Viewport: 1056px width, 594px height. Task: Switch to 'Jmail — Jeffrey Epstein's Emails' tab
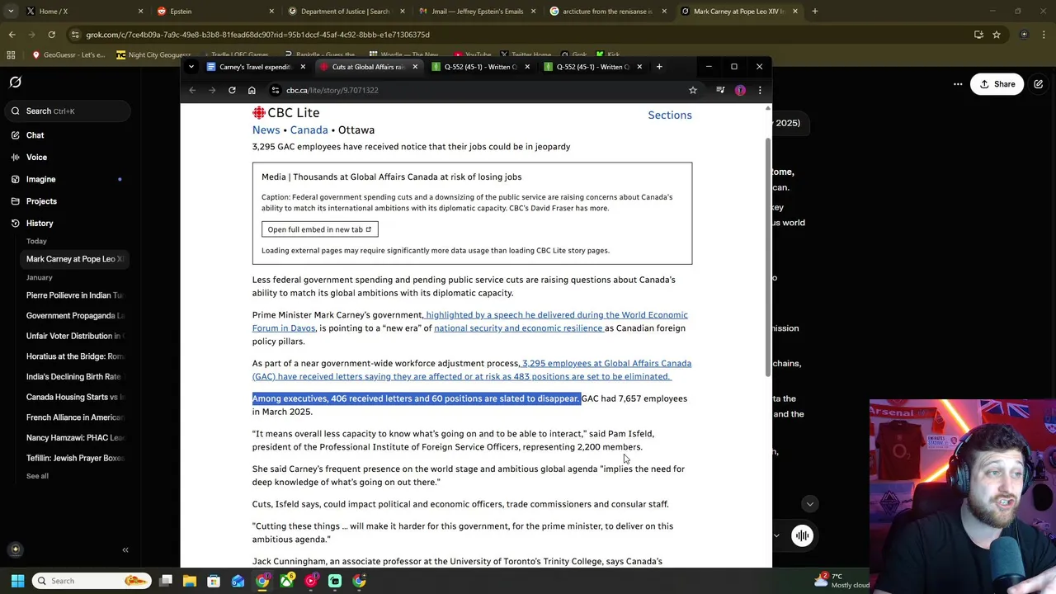coord(477,12)
